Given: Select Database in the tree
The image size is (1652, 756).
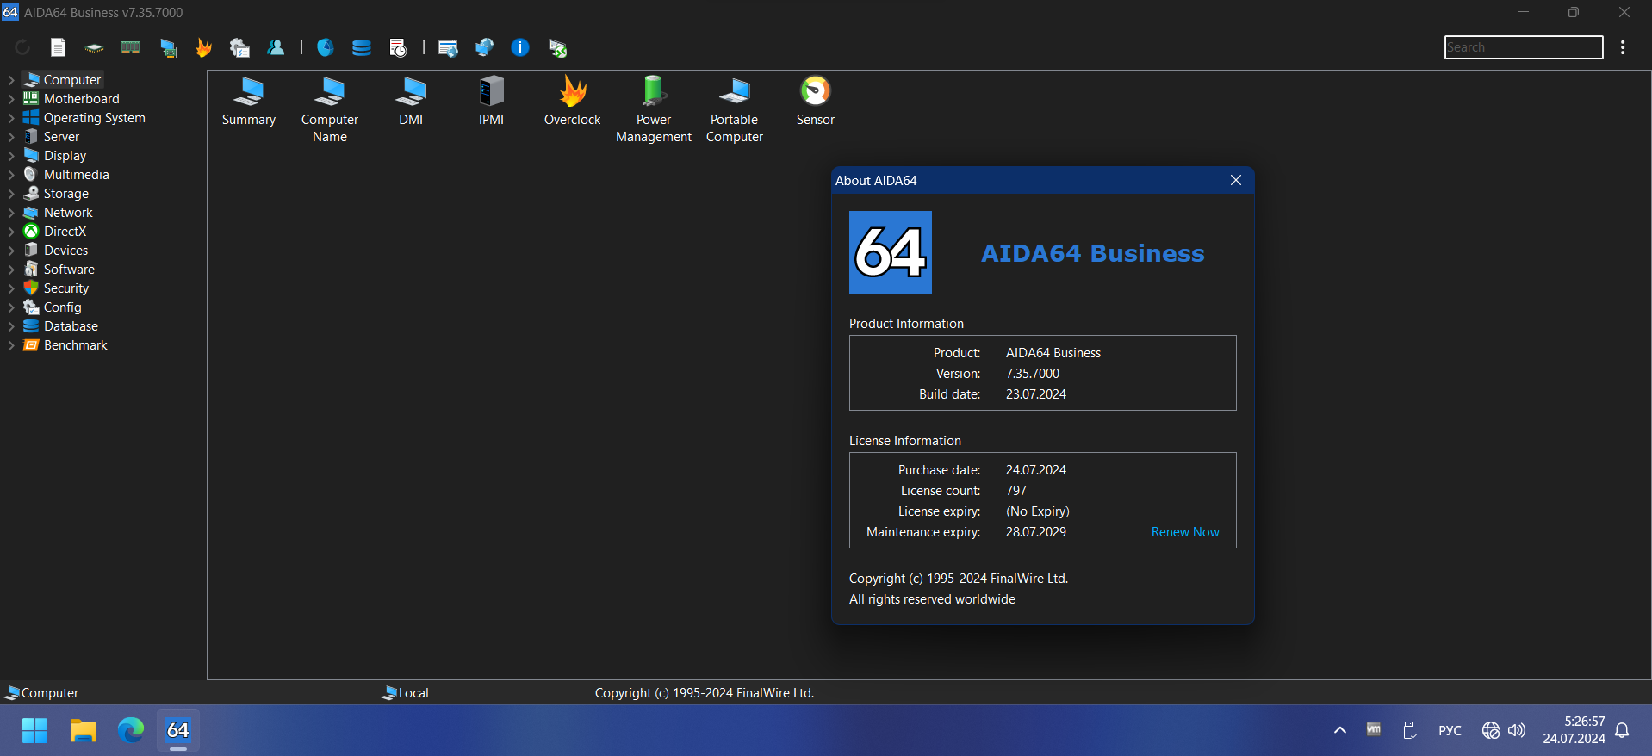Looking at the screenshot, I should tap(71, 326).
